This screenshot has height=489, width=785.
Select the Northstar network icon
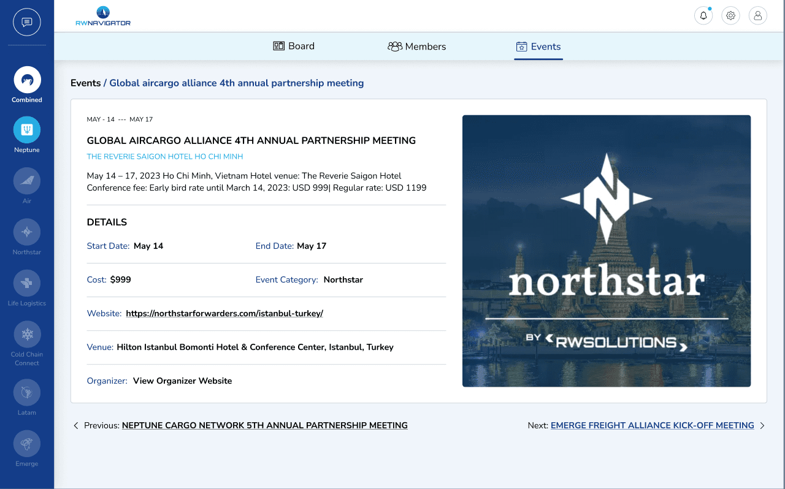[x=27, y=232]
